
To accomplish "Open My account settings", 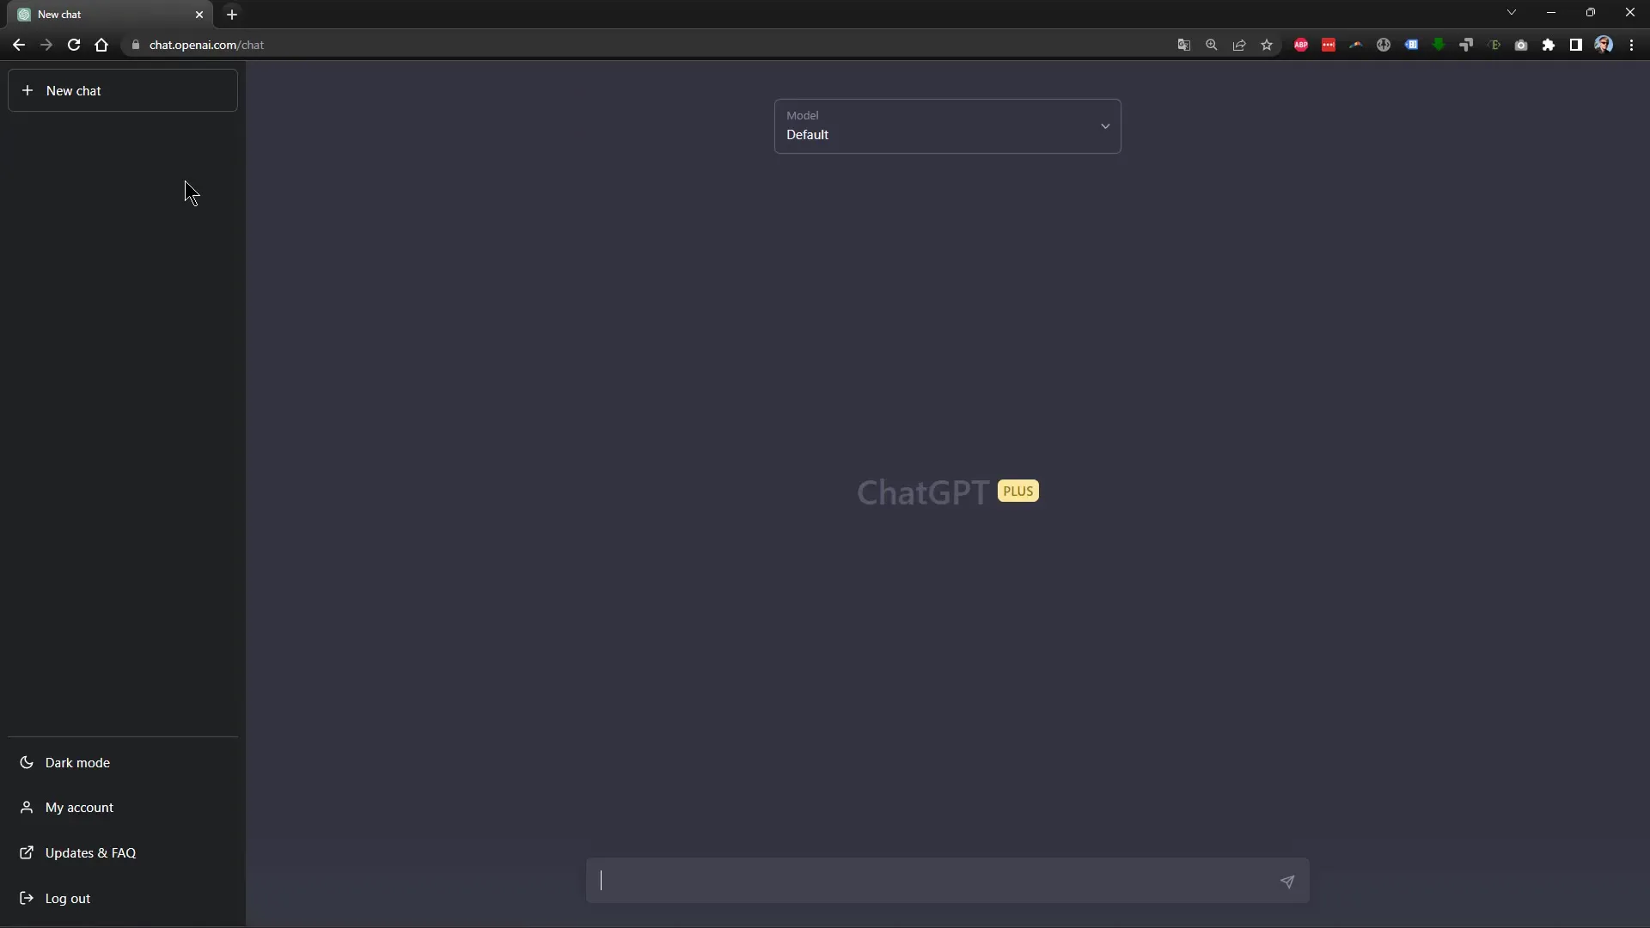I will (78, 807).
